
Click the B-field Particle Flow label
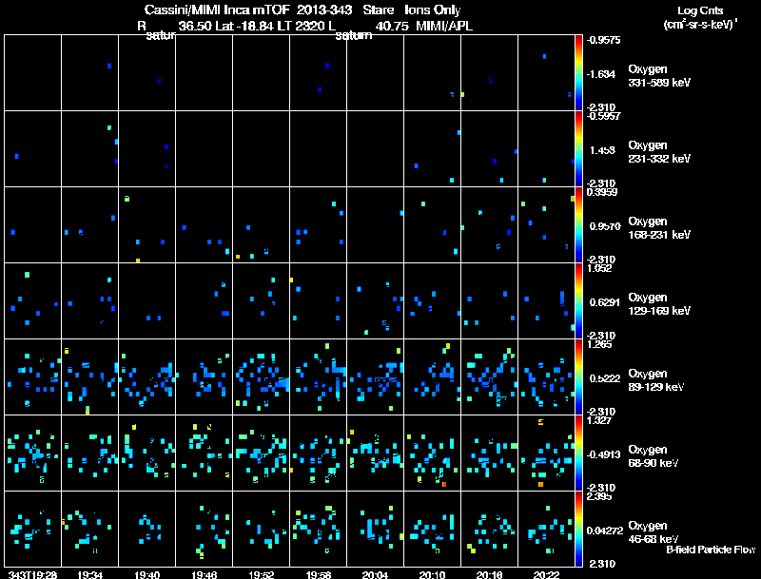pyautogui.click(x=710, y=550)
